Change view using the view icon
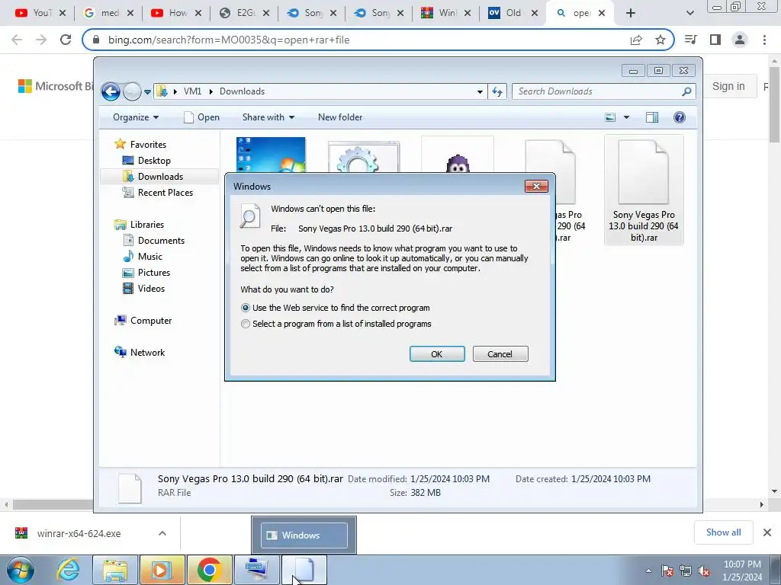 tap(610, 117)
